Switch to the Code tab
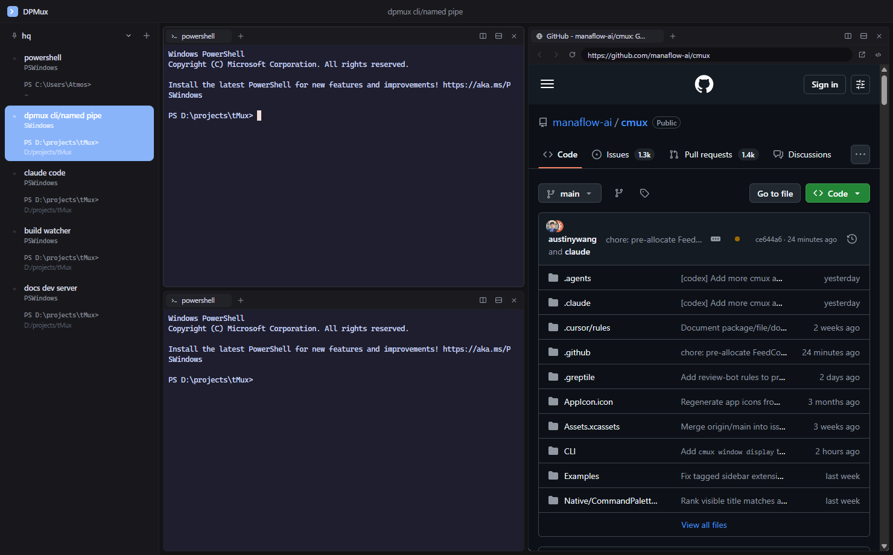Image resolution: width=893 pixels, height=555 pixels. (x=560, y=154)
